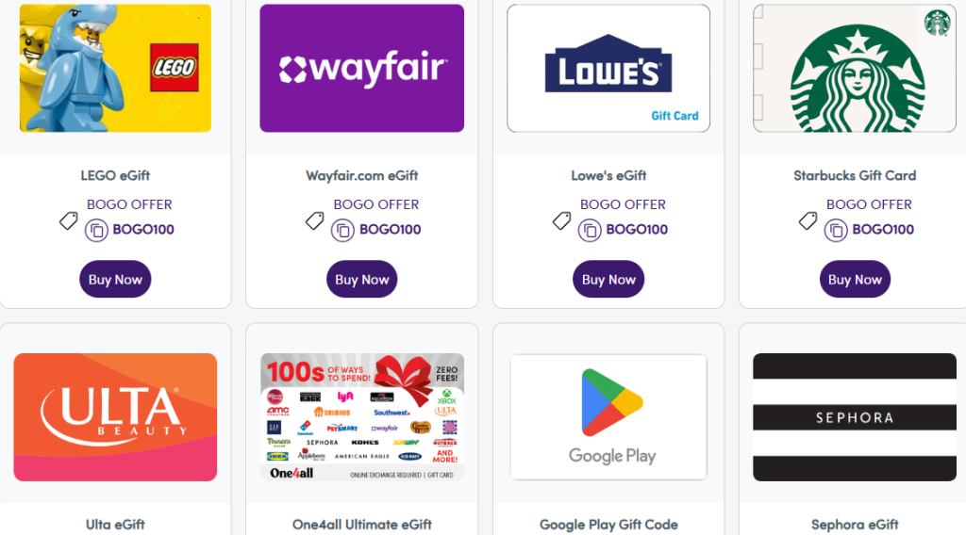Open the One4all Ultimate eGift title link
The height and width of the screenshot is (535, 966).
click(x=361, y=525)
